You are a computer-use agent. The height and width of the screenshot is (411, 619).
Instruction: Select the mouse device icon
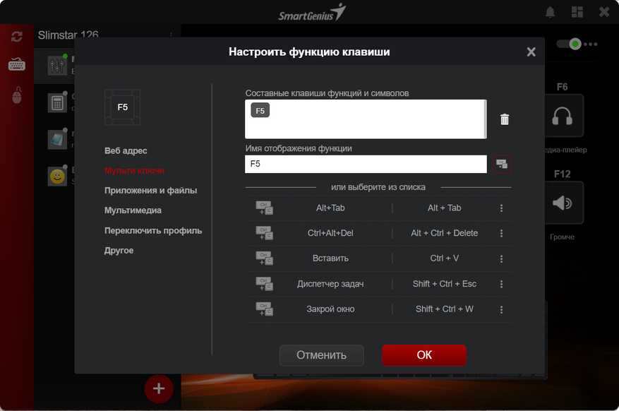coord(17,95)
